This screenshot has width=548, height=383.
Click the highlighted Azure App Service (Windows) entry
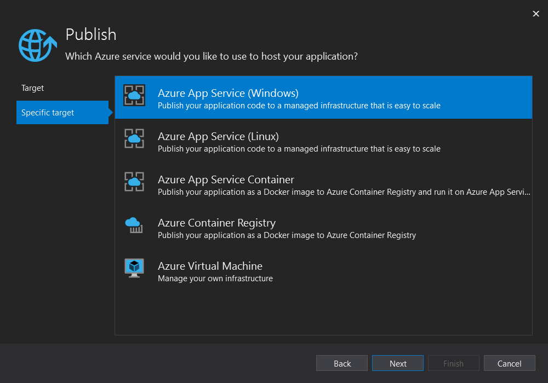pos(274,97)
